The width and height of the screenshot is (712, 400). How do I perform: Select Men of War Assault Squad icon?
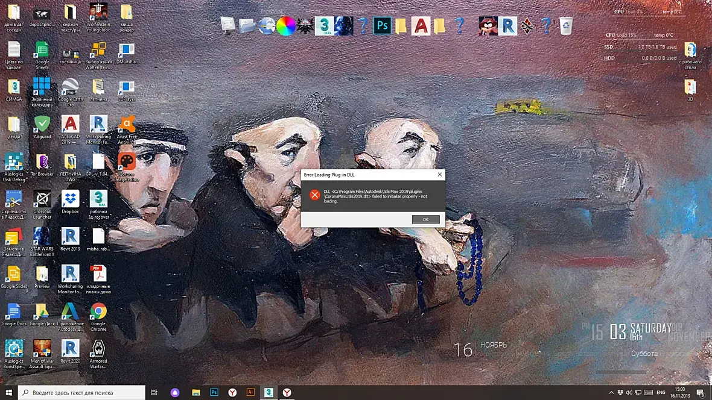(x=42, y=355)
